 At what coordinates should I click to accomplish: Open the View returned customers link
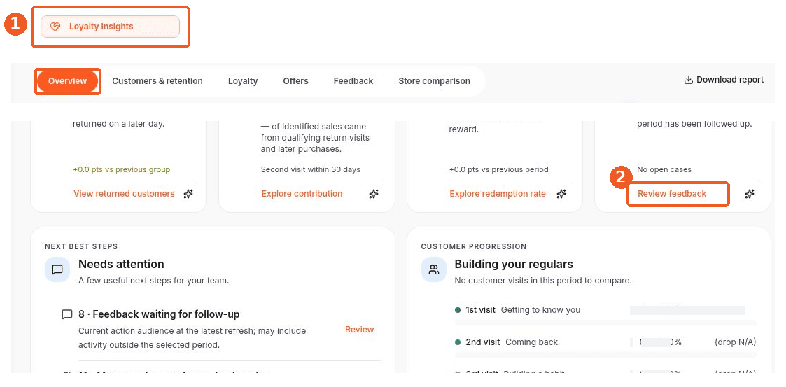coord(124,194)
